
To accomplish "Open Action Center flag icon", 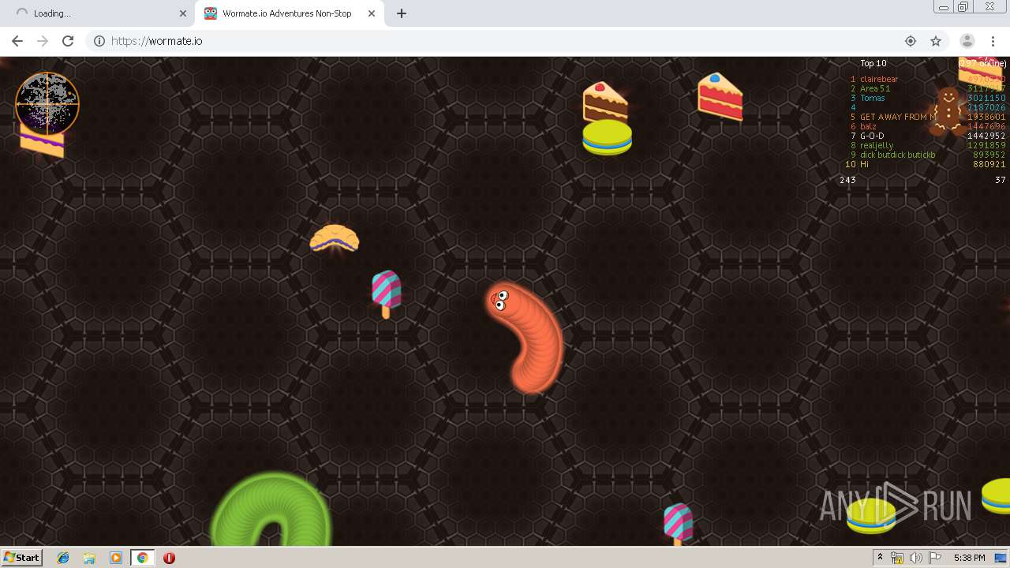I will (934, 558).
